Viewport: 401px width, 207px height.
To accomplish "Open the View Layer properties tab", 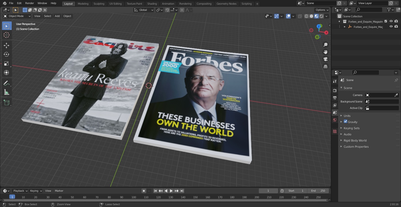I will click(x=335, y=105).
